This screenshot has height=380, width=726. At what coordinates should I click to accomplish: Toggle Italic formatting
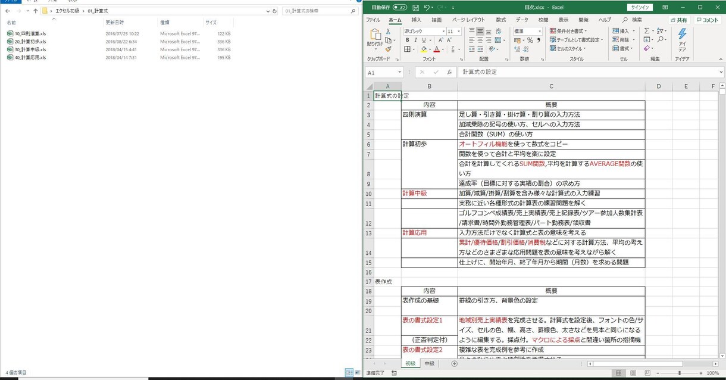click(415, 40)
